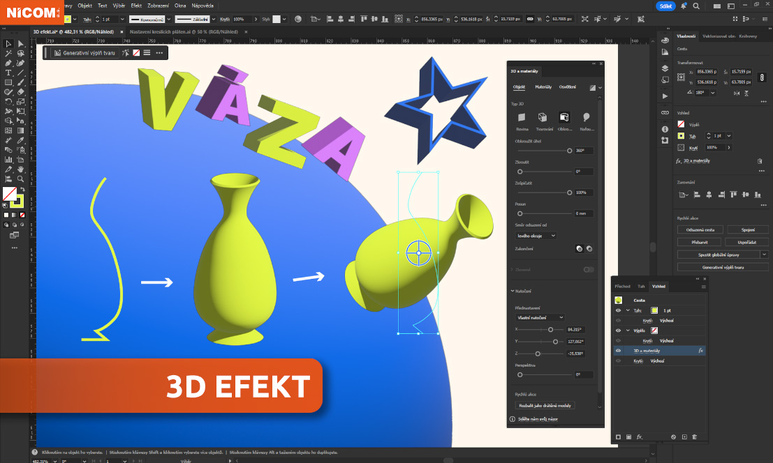773x463 pixels.
Task: Collapse Výplň row in Vzhled panel
Action: tap(628, 331)
